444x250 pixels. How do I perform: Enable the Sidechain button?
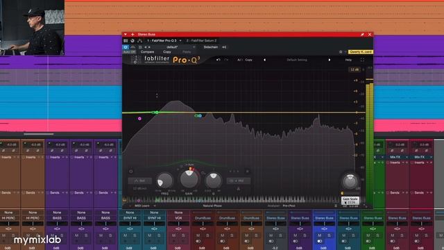click(x=211, y=47)
